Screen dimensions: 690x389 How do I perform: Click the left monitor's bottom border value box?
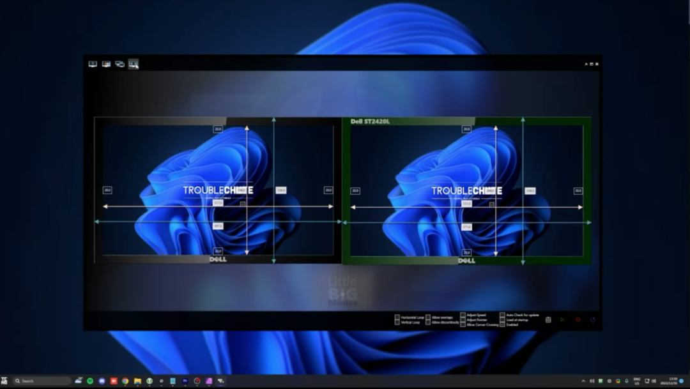pos(218,251)
